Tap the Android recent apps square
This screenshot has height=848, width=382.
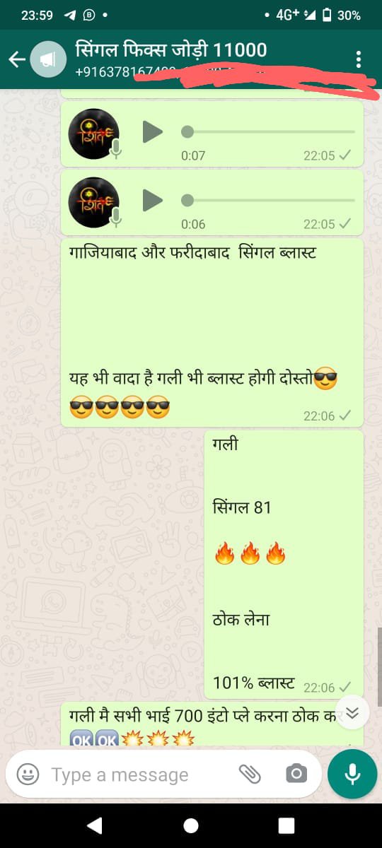tap(286, 825)
